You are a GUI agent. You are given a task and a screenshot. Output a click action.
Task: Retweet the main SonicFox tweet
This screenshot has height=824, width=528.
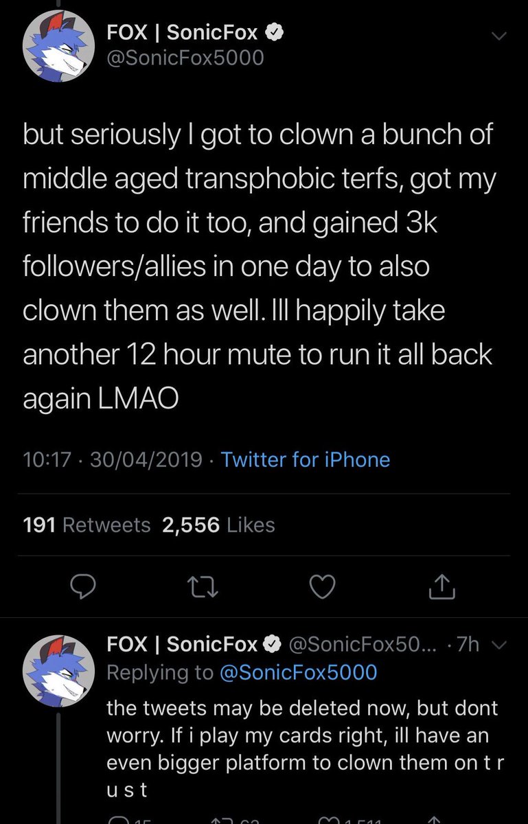pyautogui.click(x=201, y=586)
